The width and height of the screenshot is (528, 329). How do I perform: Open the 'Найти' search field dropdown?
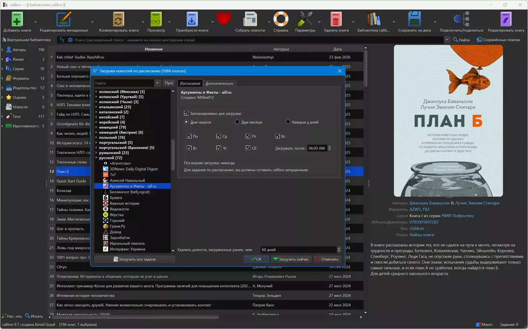point(157,83)
